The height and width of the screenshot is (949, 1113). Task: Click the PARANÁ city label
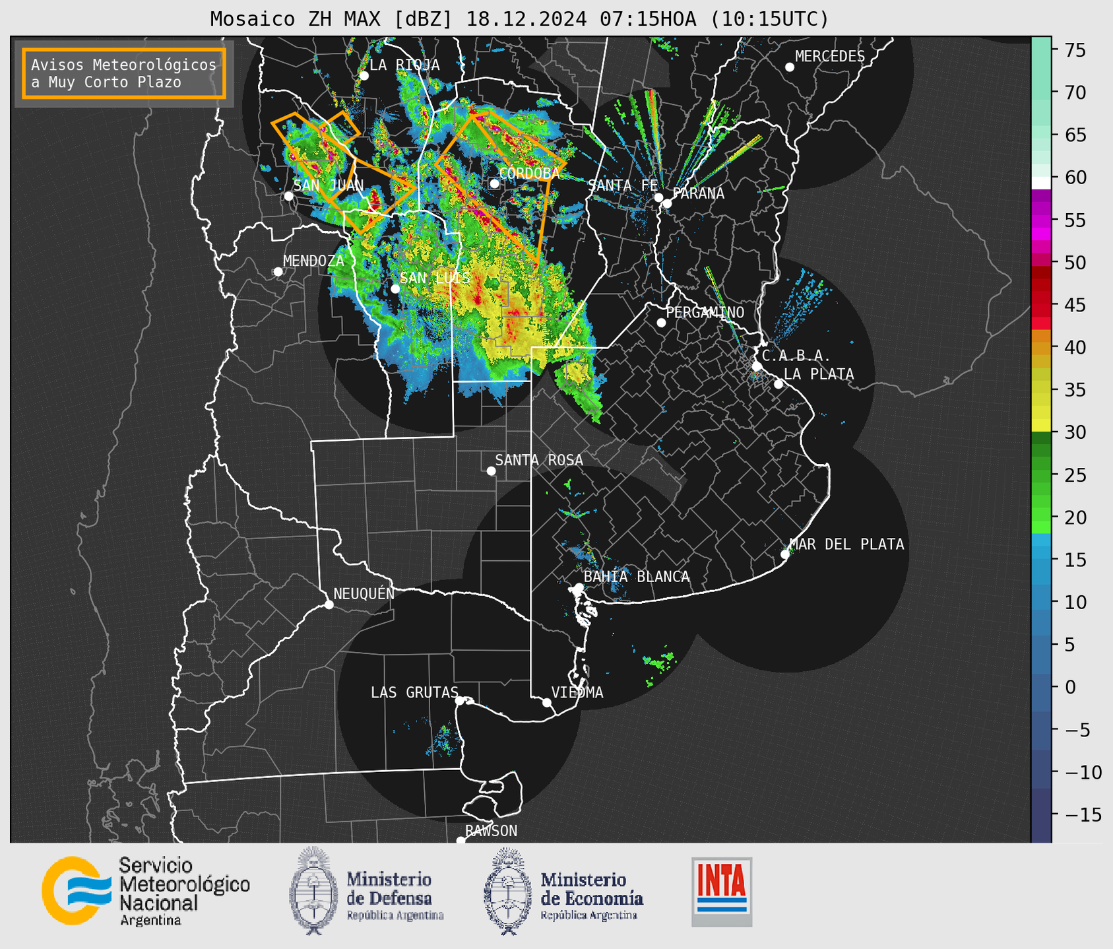point(698,193)
